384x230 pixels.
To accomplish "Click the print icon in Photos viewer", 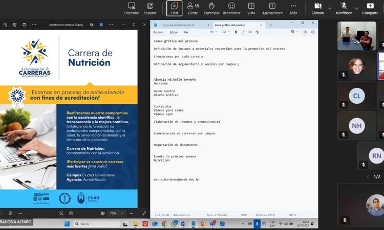I will (x=24, y=25).
